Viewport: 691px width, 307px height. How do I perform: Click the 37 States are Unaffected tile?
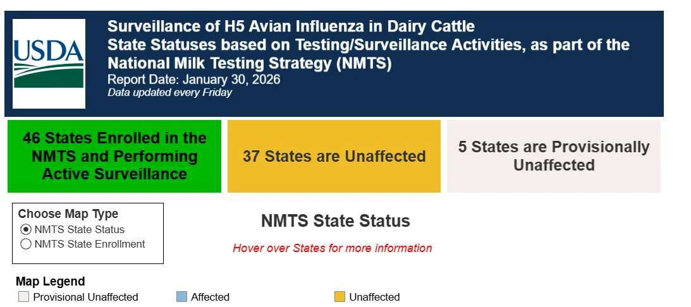tap(334, 157)
